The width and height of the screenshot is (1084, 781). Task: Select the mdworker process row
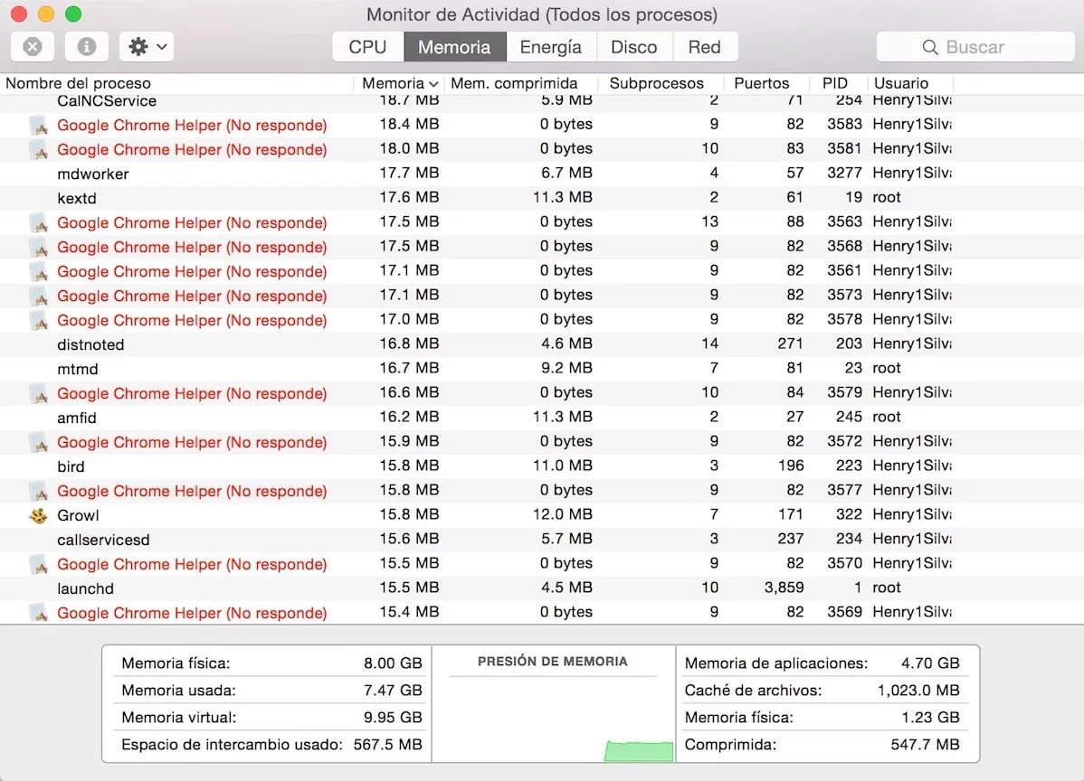[542, 174]
